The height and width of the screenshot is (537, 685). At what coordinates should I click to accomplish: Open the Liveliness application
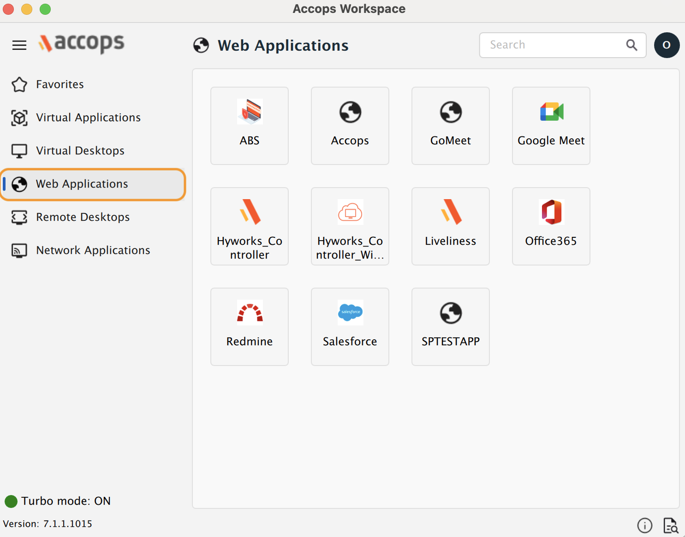pos(450,226)
